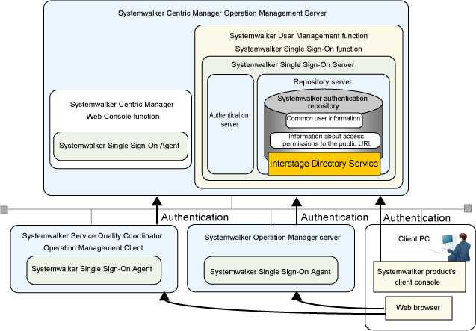Select the Web Console function label

pos(123,117)
